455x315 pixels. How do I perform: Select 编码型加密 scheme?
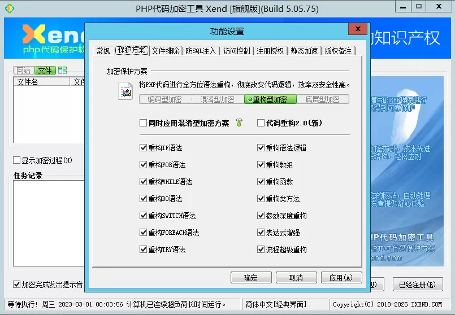point(166,99)
